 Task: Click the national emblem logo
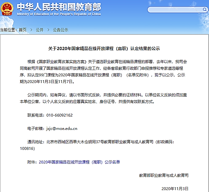(x=7, y=9)
